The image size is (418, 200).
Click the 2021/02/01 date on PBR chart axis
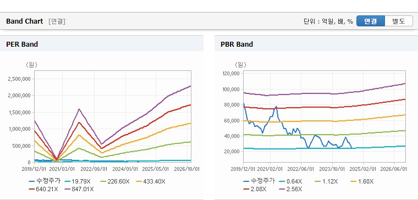click(x=270, y=169)
